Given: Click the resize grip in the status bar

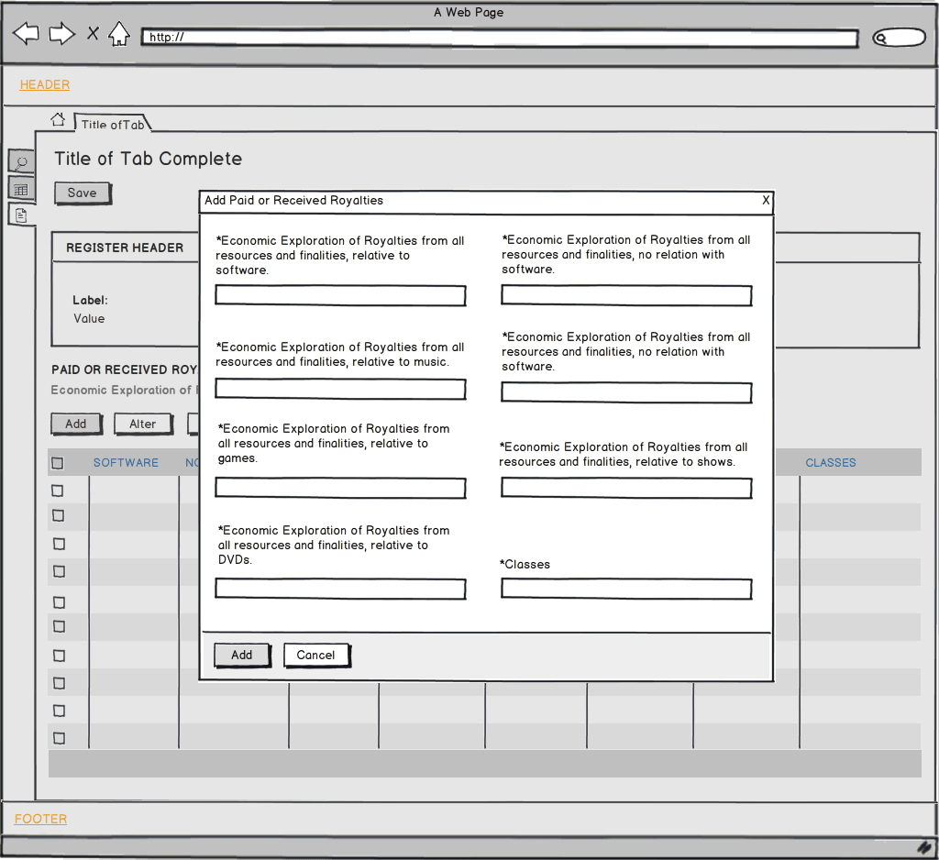Looking at the screenshot, I should click(926, 847).
